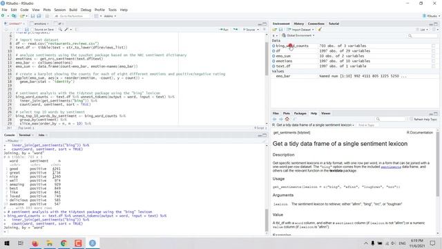Screen dimensions: 442x249
Task: Switch to the Plots tab
Action: [x=287, y=113]
